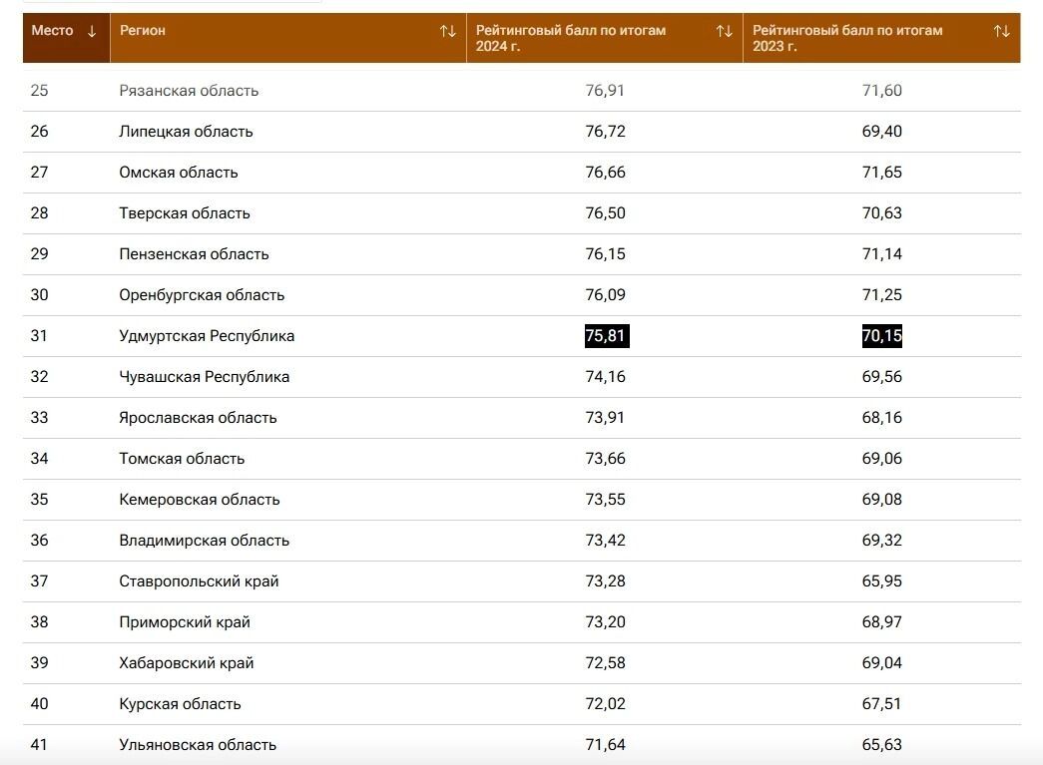
Task: Sort table by Место header label
Action: 52,31
